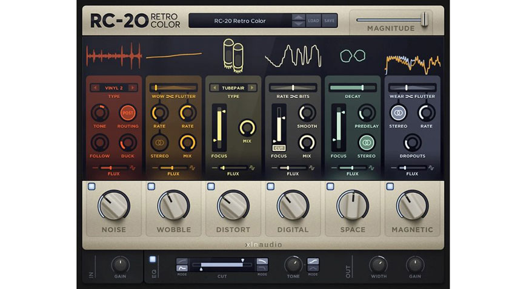Enable the NOISE module checkbox
515x289 pixels.
coord(91,186)
